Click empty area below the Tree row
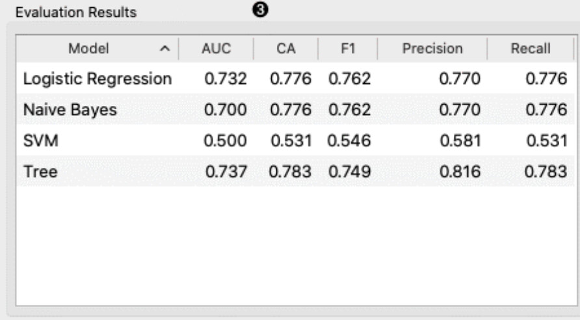 point(295,246)
